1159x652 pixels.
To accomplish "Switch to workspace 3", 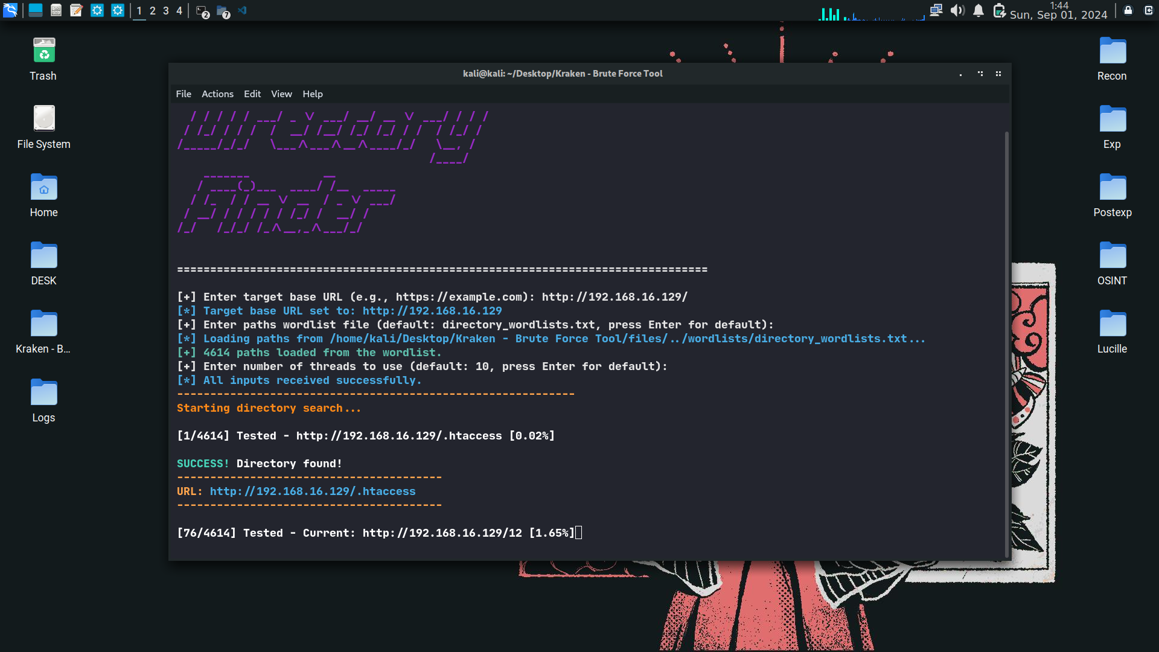I will point(166,11).
